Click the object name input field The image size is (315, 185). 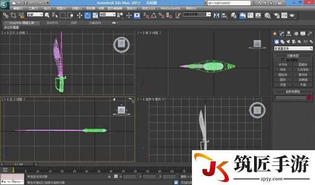(290, 98)
